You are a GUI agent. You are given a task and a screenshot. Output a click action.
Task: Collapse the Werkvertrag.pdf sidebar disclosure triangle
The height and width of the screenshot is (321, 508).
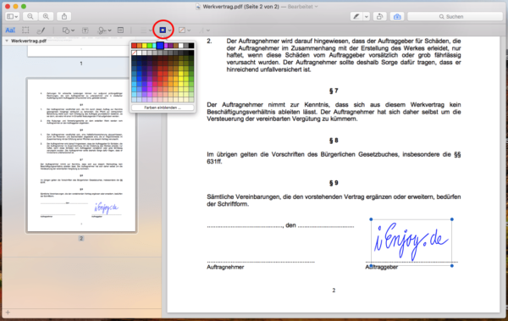(x=7, y=41)
